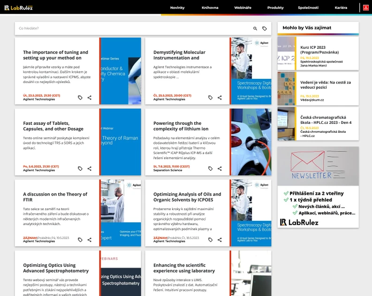
Task: Click 'Vědavýzkum.cz' source text
Action: pos(312,100)
